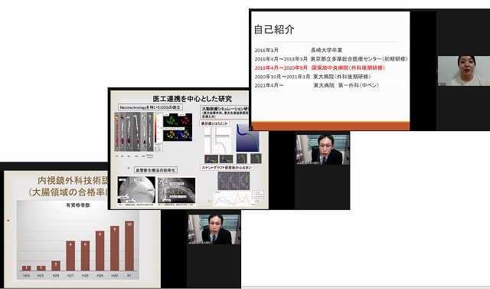Select the man's webcam thumbnail beside bar chart
Image resolution: width=490 pixels, height=289 pixels.
click(x=214, y=229)
